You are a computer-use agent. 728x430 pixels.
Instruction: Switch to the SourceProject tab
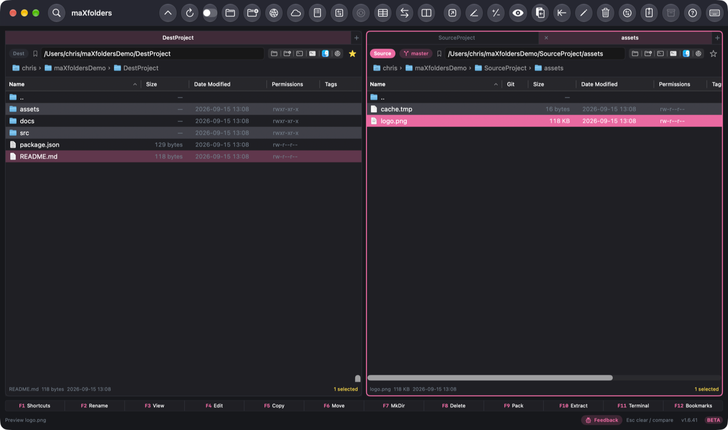click(x=457, y=37)
